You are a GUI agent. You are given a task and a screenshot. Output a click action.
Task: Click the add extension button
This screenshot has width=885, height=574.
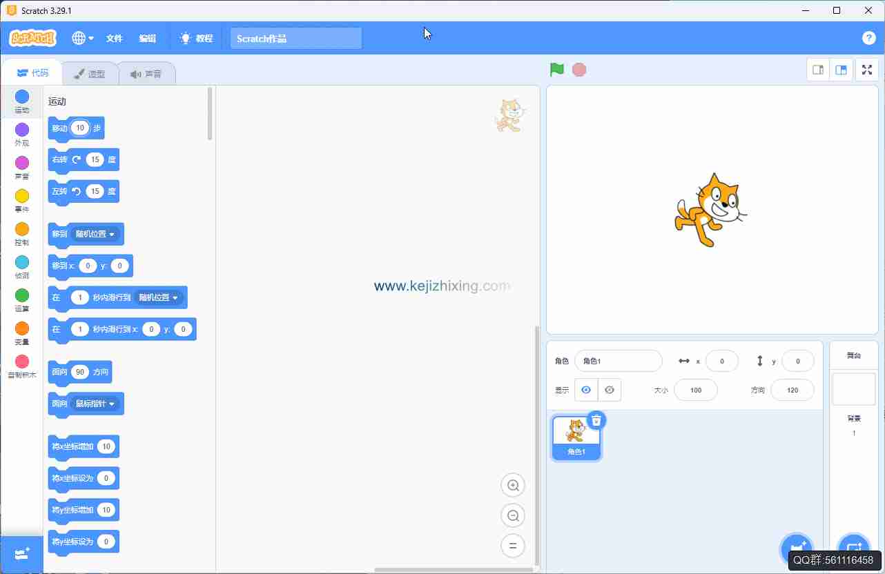22,554
